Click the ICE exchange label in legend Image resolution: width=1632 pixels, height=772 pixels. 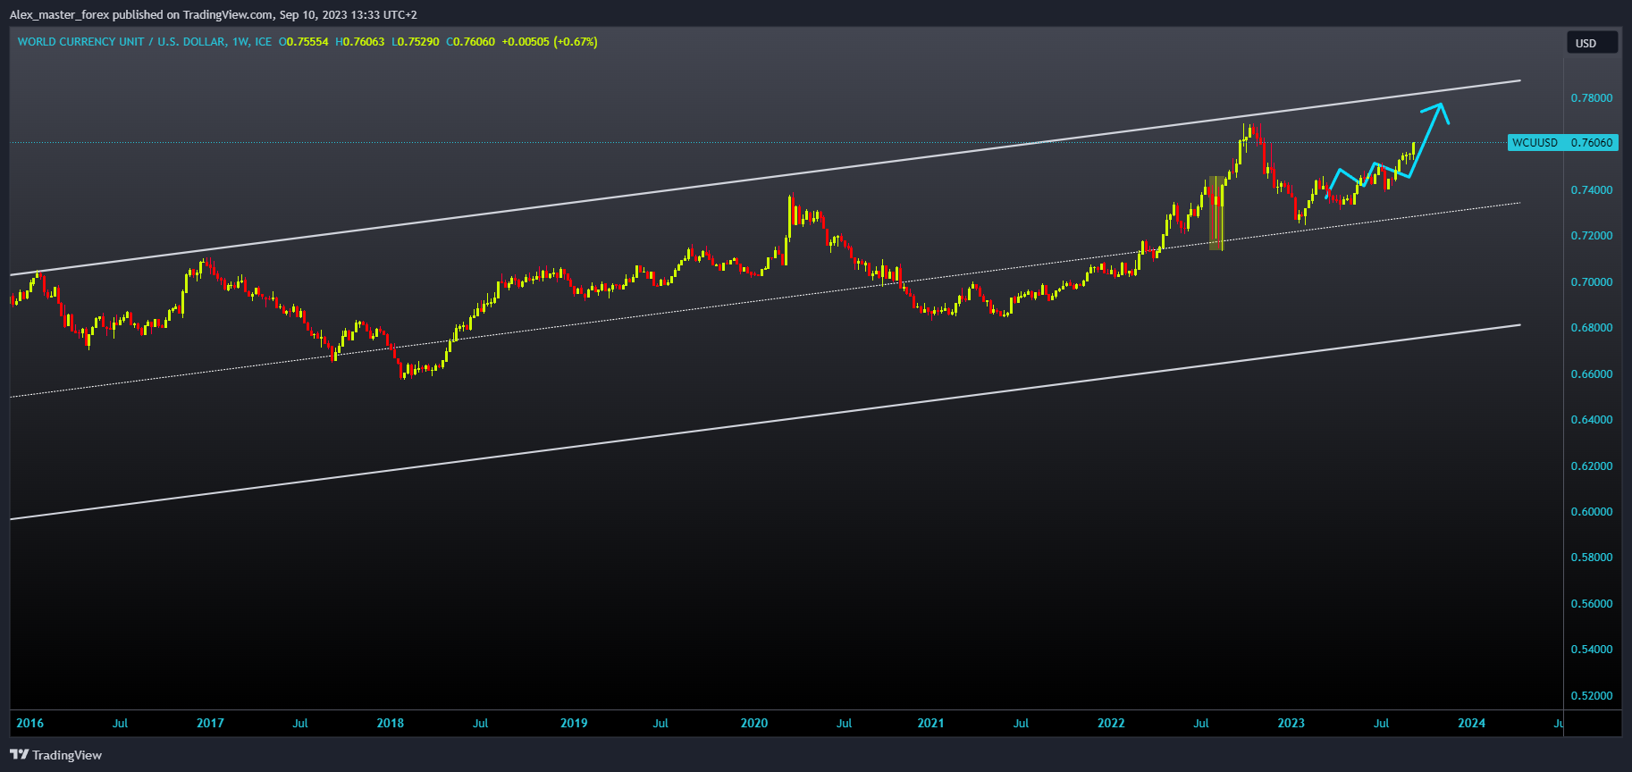pyautogui.click(x=263, y=42)
